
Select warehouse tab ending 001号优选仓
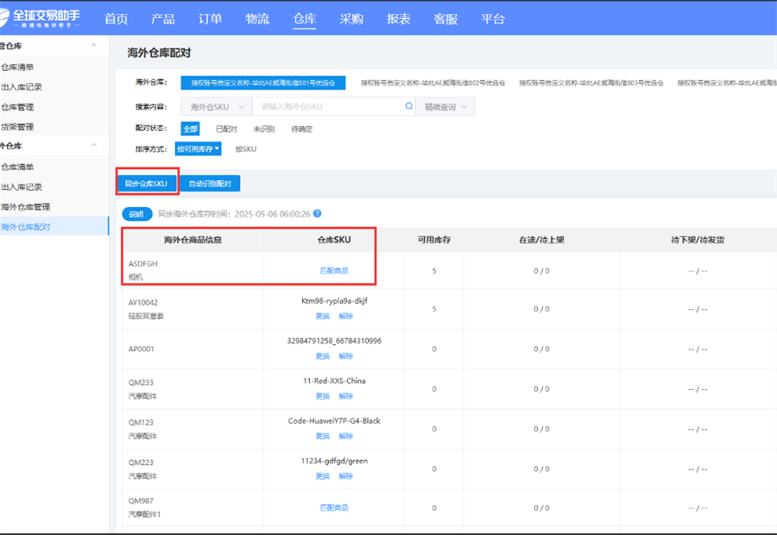click(263, 83)
